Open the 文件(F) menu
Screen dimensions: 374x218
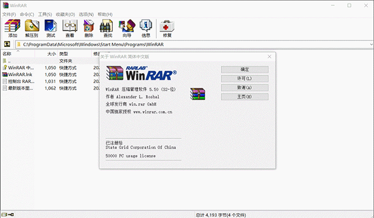click(9, 14)
